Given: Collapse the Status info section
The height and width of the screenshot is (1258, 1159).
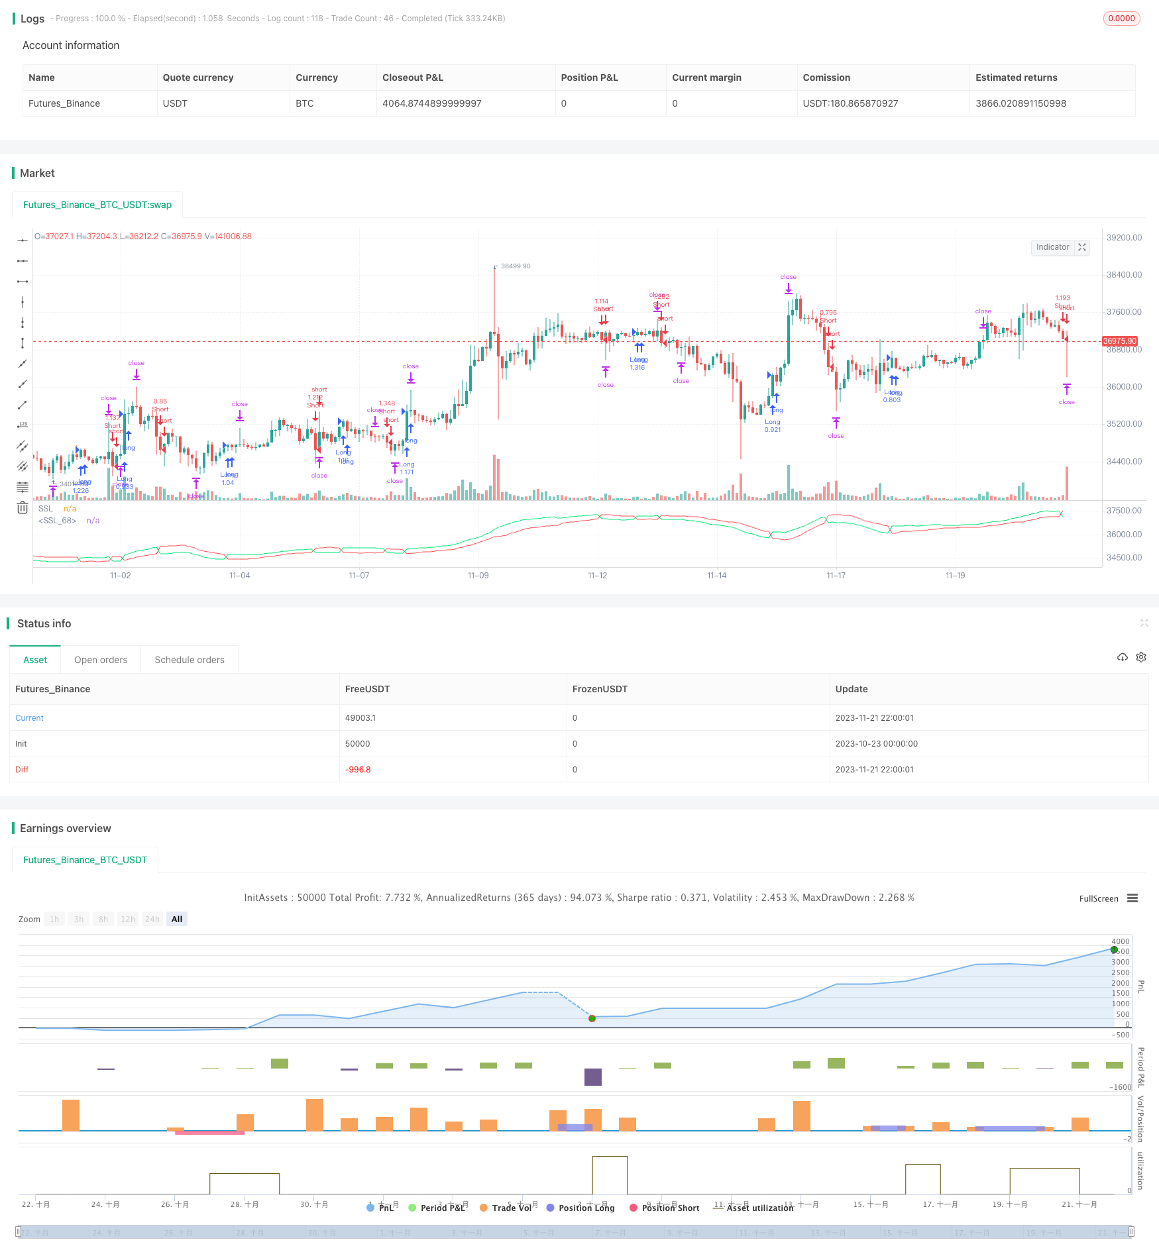Looking at the screenshot, I should (1144, 623).
